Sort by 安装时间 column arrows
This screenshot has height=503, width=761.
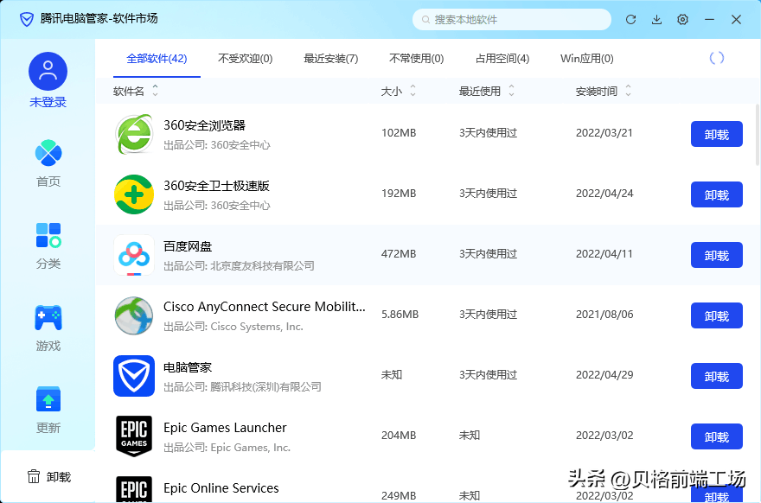(x=629, y=90)
